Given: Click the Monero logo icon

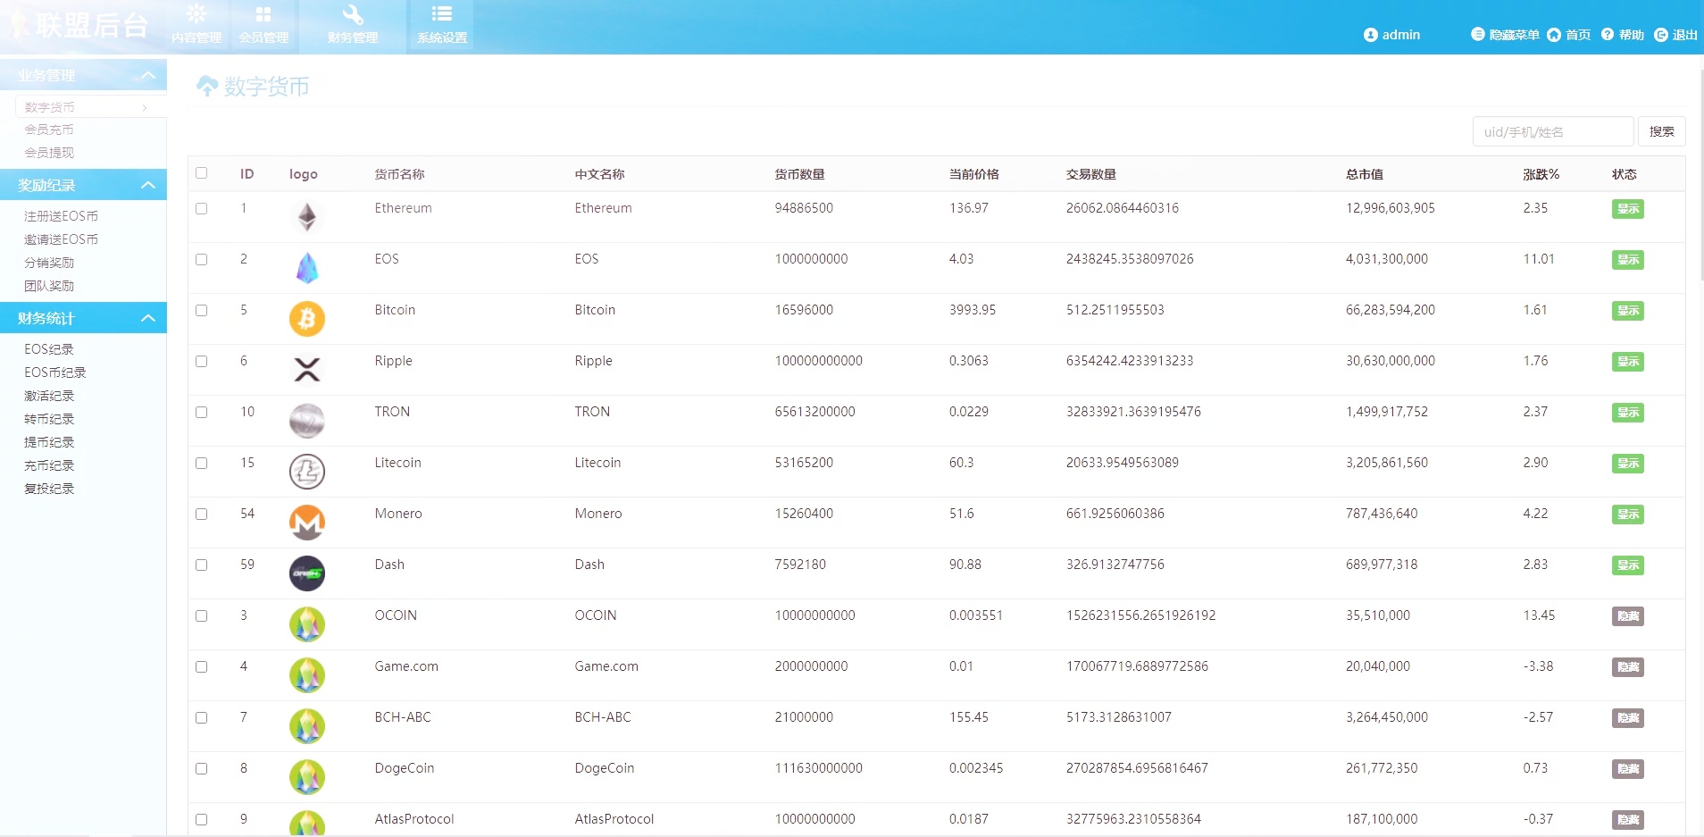Looking at the screenshot, I should [x=307, y=523].
